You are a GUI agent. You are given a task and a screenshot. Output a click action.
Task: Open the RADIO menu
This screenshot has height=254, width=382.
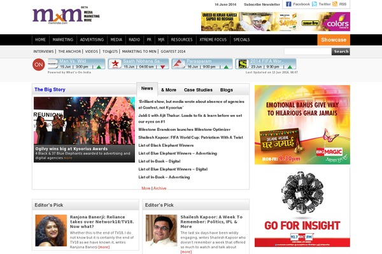(x=134, y=39)
